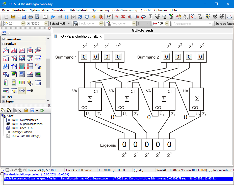Select the x-y plot sink block
The image size is (234, 185).
pyautogui.click(x=30, y=50)
